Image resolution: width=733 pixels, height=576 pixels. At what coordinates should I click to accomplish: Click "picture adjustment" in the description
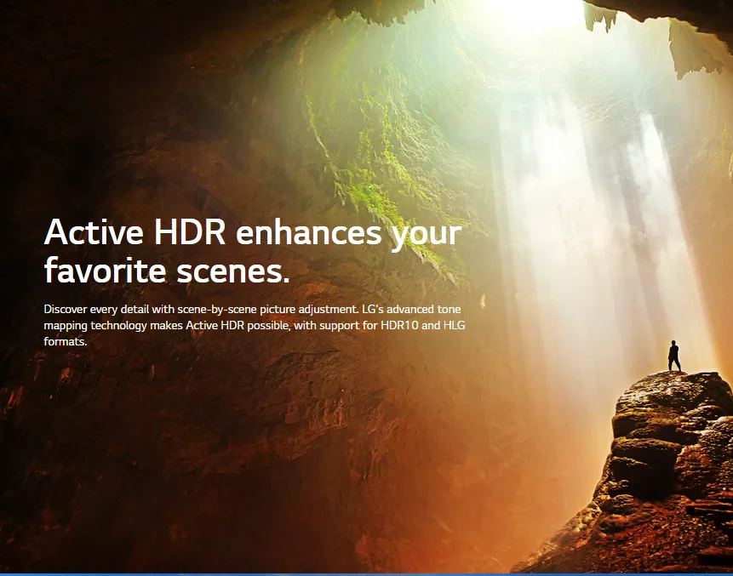point(316,308)
